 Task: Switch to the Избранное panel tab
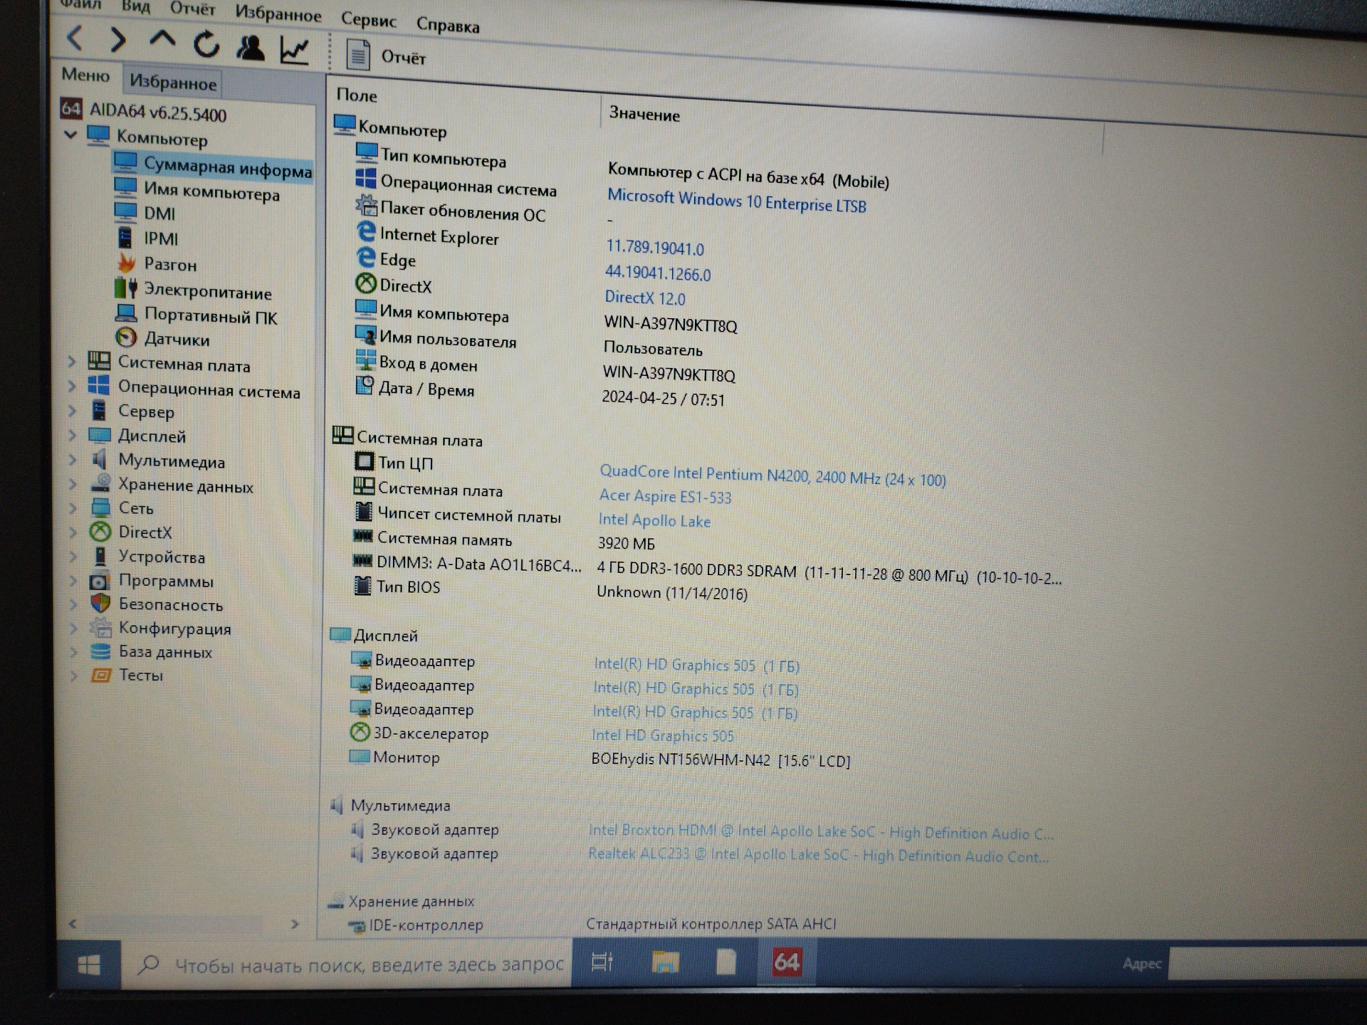click(173, 83)
